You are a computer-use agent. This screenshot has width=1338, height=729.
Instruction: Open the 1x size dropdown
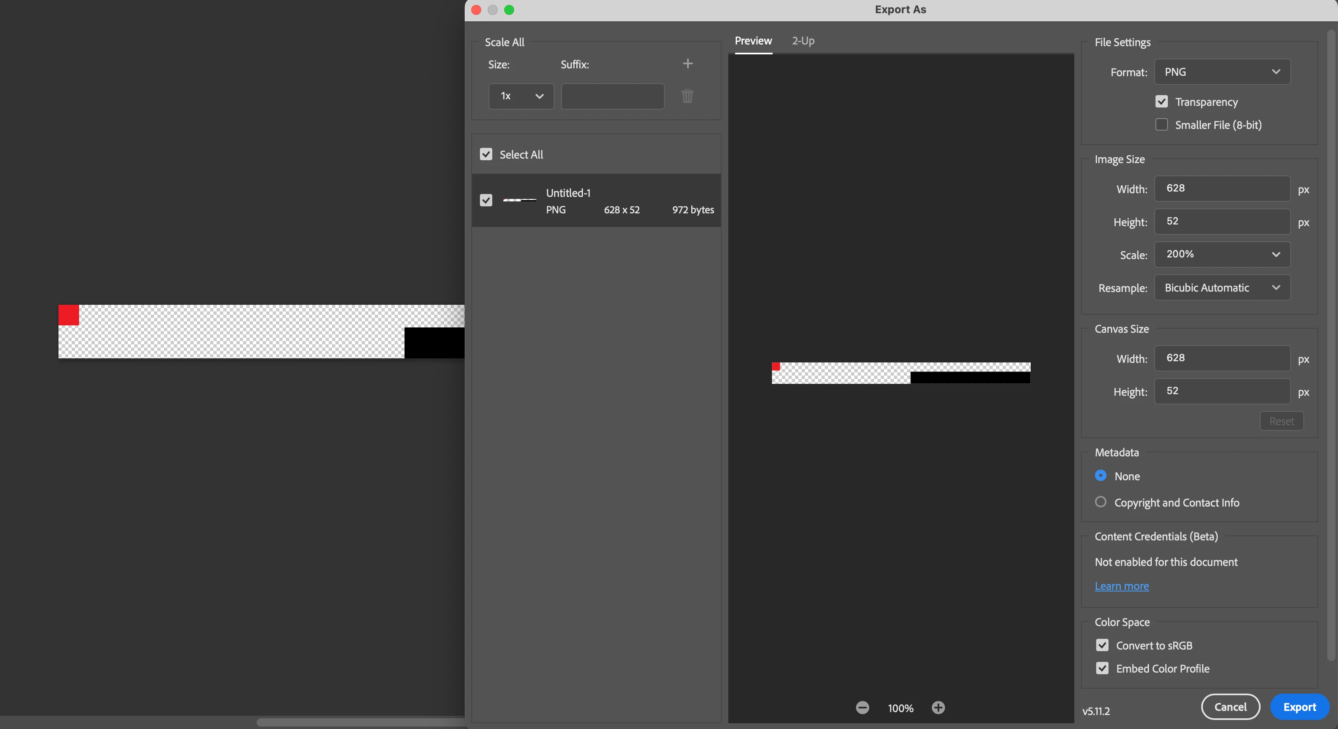point(521,96)
